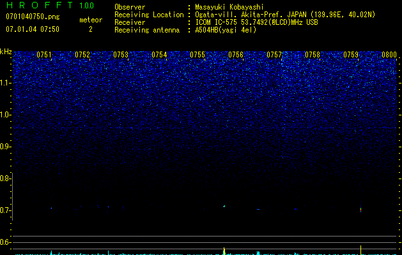Click the 0.7 kHz axis label

(x=5, y=210)
